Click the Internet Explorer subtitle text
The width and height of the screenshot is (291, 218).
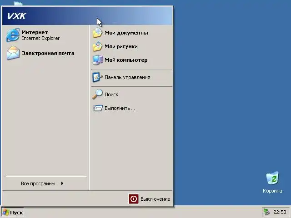click(x=40, y=38)
